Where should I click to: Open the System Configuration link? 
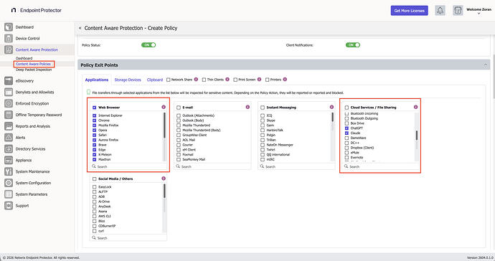point(33,183)
